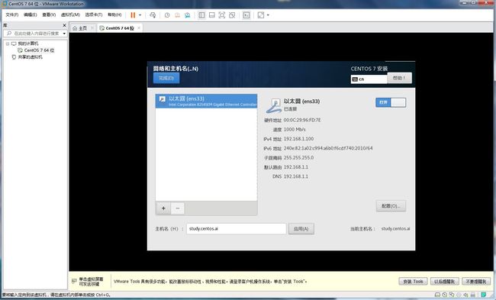Toggle the thumbnail bar view icon
This screenshot has height=300, width=496.
[211, 15]
